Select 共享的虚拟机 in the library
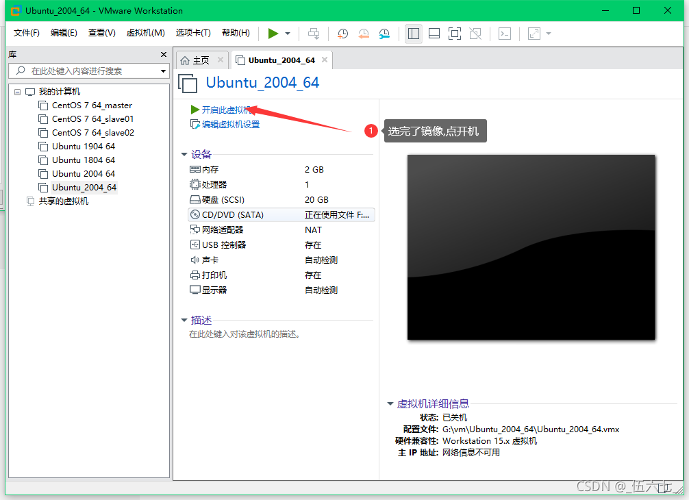Image resolution: width=689 pixels, height=500 pixels. coord(63,201)
